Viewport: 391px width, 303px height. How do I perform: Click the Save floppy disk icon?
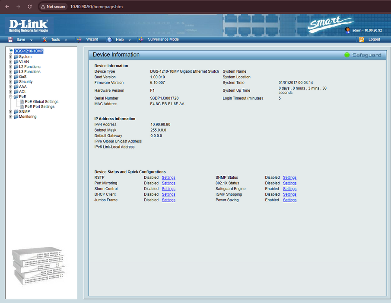[10, 39]
